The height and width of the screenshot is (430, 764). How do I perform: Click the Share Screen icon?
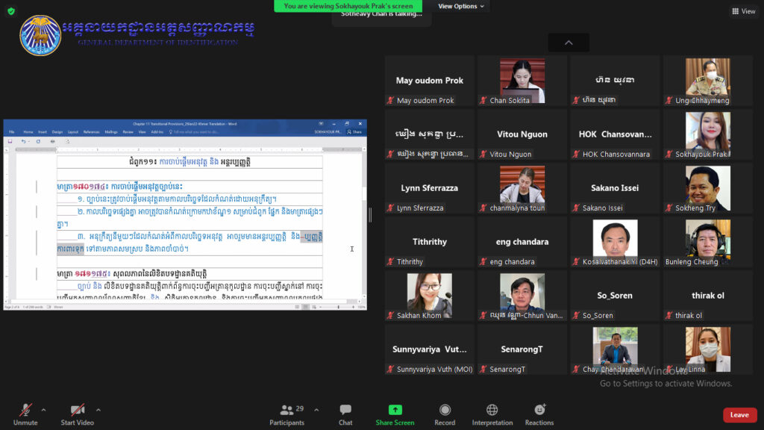pyautogui.click(x=395, y=410)
